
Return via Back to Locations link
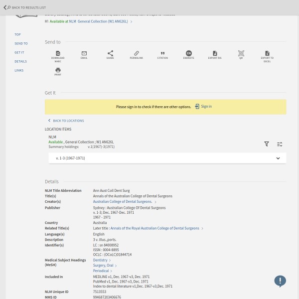tap(66, 121)
